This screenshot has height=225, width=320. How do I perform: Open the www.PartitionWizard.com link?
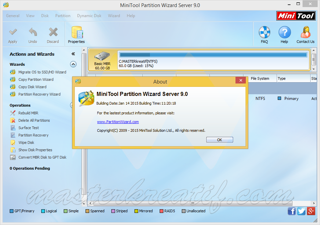point(118,122)
